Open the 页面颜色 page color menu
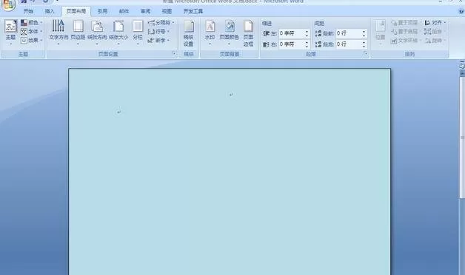465x275 pixels. (x=229, y=33)
